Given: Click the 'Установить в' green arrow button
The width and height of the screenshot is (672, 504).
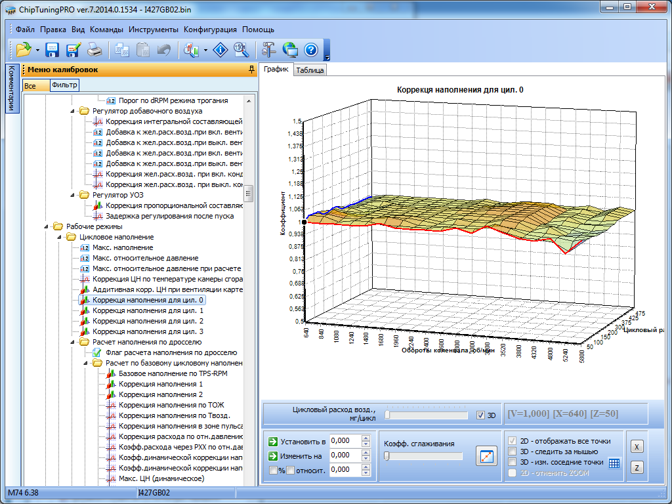Looking at the screenshot, I should point(274,441).
